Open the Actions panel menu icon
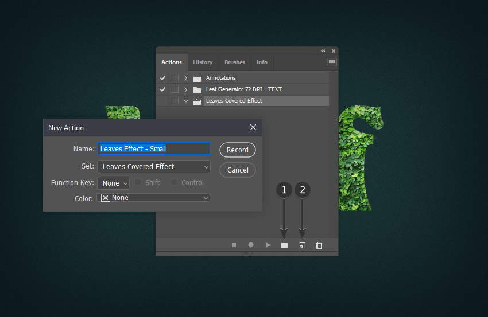Image resolution: width=488 pixels, height=317 pixels. [x=332, y=62]
